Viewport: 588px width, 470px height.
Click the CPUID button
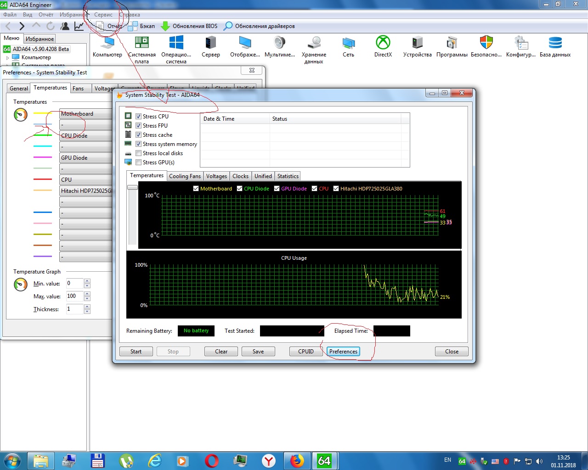305,352
